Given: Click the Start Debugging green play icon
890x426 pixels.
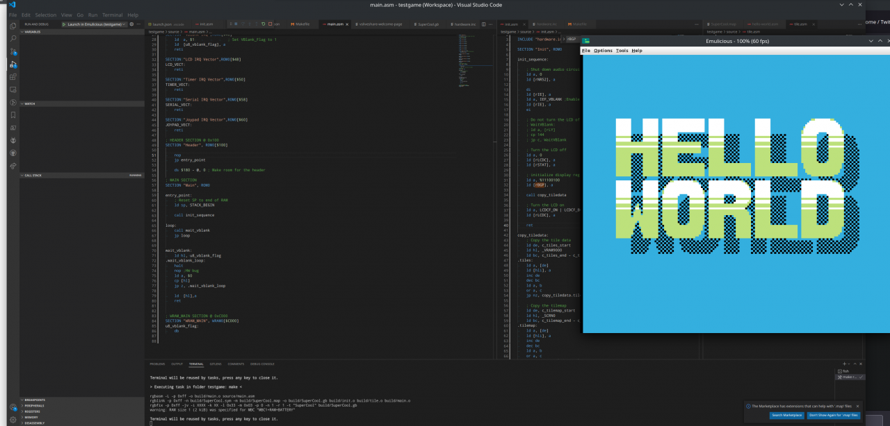Looking at the screenshot, I should [64, 24].
